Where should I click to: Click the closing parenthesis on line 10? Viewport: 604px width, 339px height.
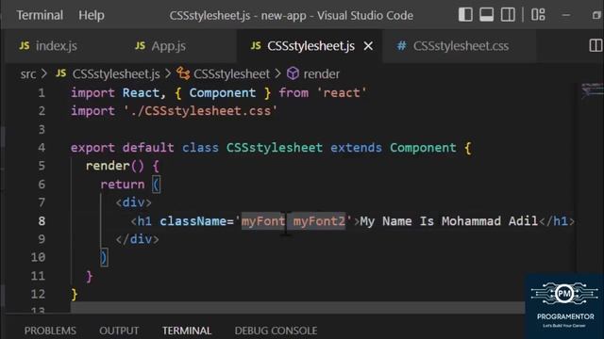[104, 257]
